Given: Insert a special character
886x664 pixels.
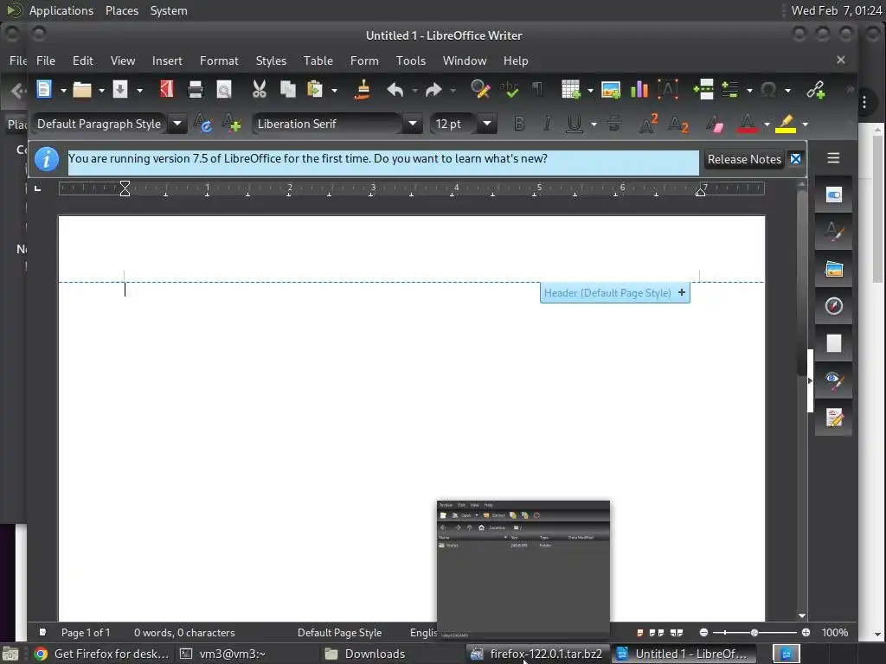Looking at the screenshot, I should pos(768,89).
